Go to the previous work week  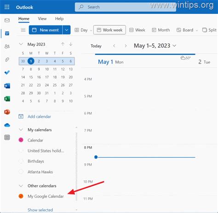click(x=114, y=46)
